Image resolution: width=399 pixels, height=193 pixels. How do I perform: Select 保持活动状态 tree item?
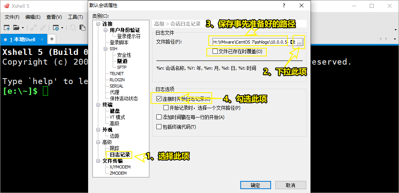(x=124, y=98)
